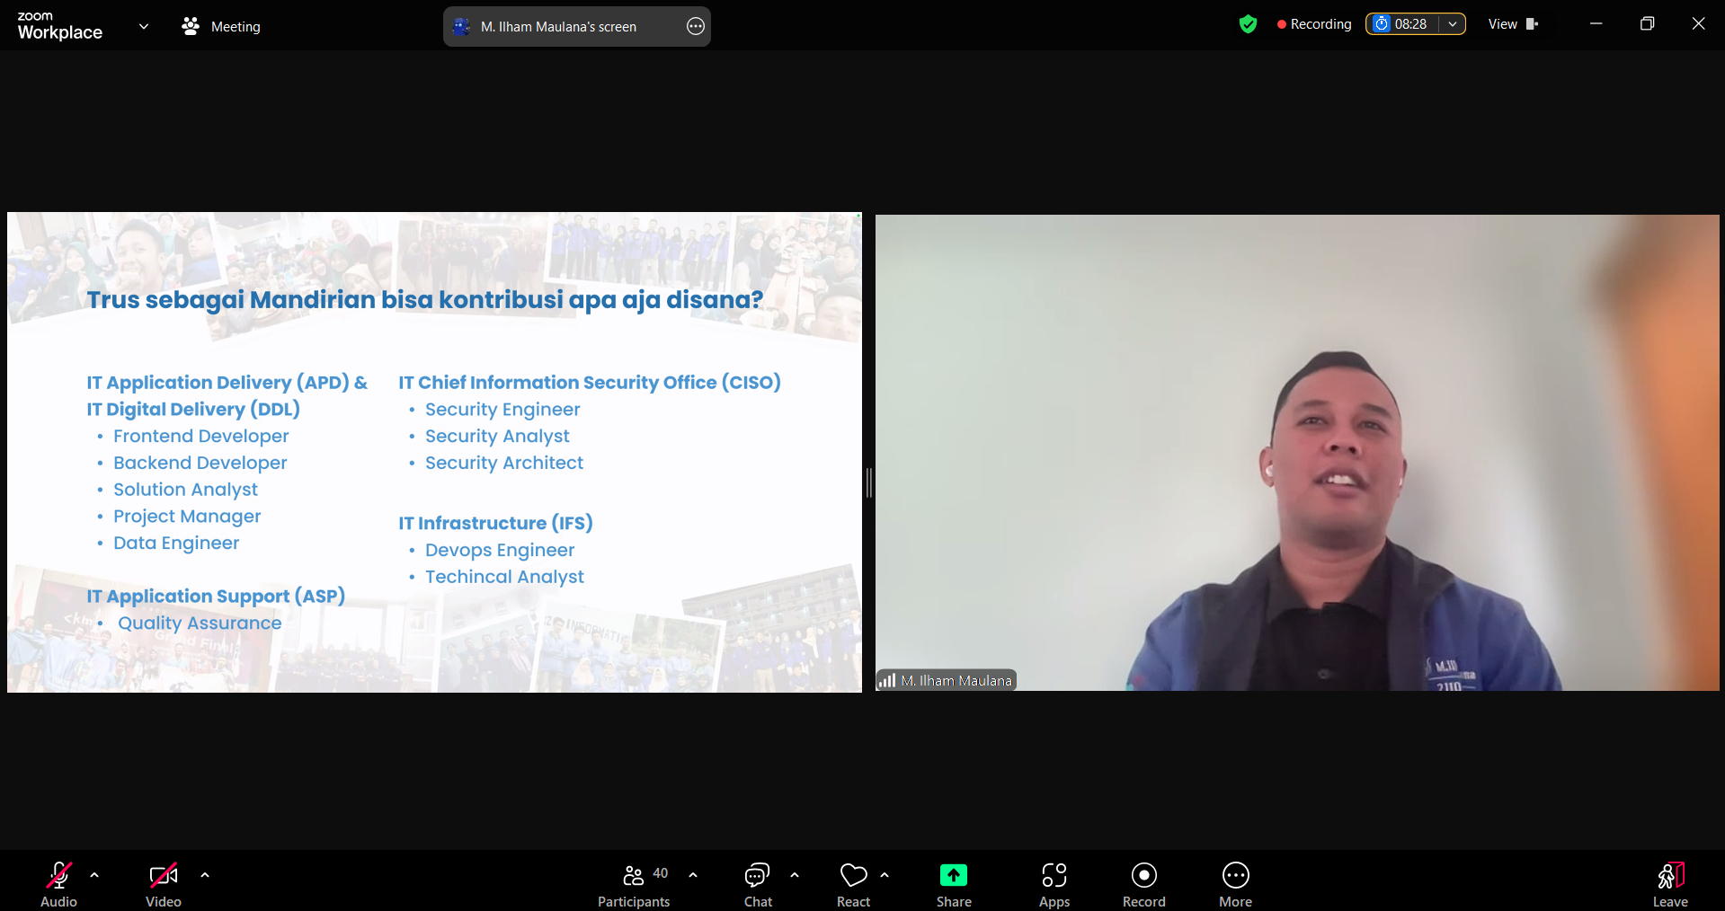Click 'Security Engineer' text on slide
The width and height of the screenshot is (1725, 911).
(502, 410)
